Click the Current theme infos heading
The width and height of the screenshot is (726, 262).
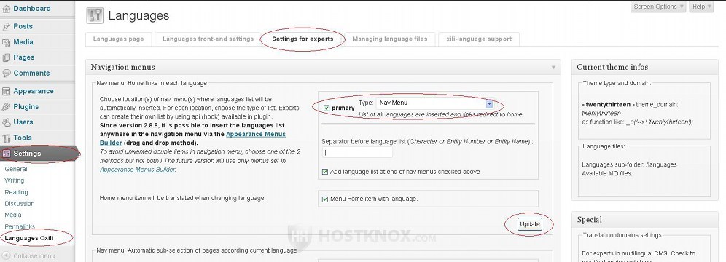612,68
